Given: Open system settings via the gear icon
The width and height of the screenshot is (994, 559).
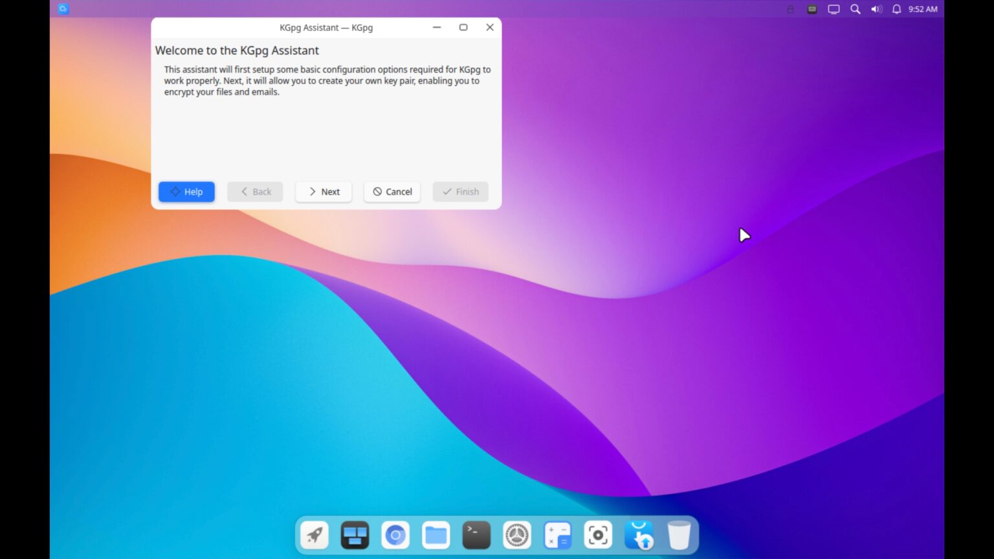Looking at the screenshot, I should point(517,534).
